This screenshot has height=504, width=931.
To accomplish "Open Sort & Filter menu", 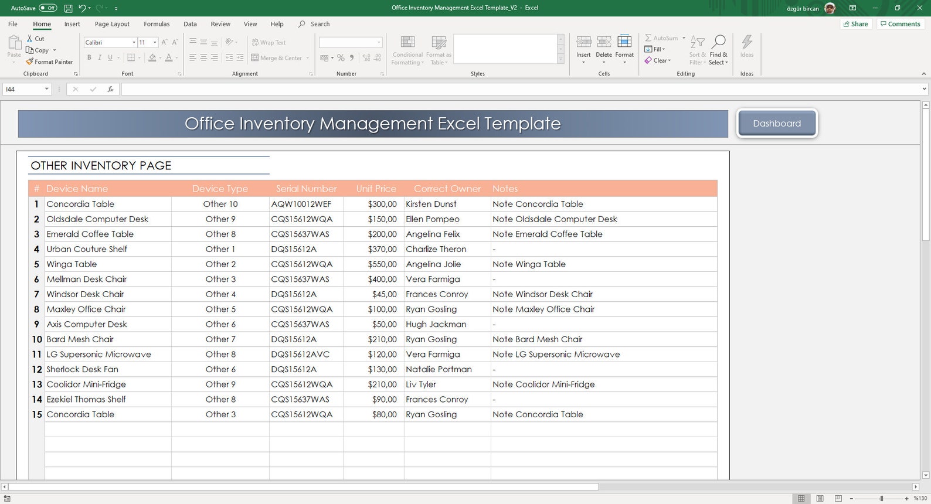I will (x=698, y=50).
